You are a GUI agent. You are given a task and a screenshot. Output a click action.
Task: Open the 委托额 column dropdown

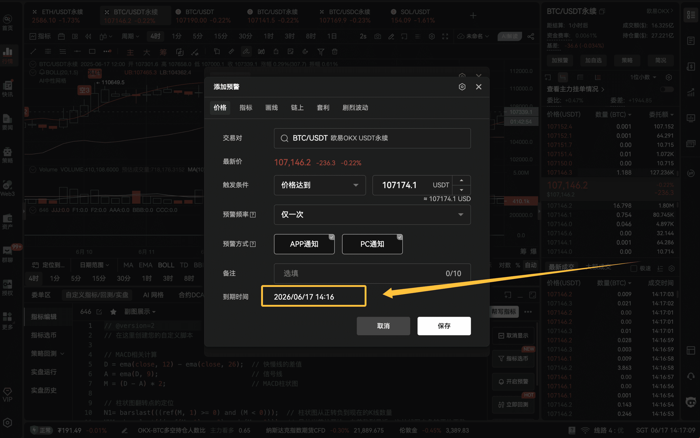click(x=661, y=115)
